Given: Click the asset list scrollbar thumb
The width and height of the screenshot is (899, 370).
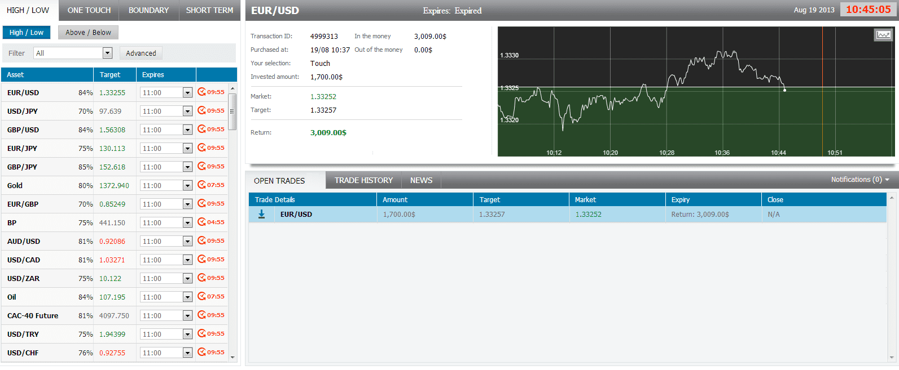Looking at the screenshot, I should pyautogui.click(x=232, y=112).
